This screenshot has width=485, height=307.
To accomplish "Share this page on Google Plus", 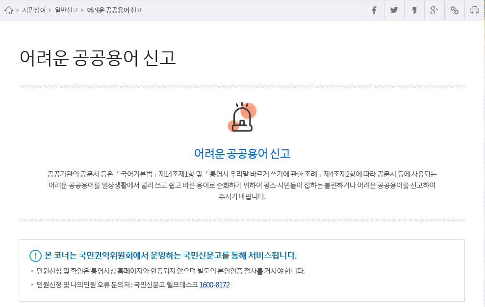I will click(434, 10).
